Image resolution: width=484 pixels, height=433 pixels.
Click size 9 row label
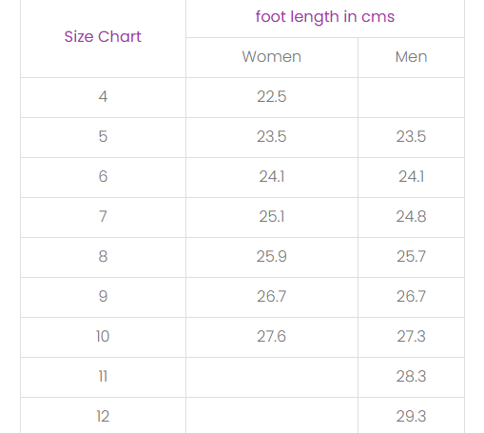(103, 296)
